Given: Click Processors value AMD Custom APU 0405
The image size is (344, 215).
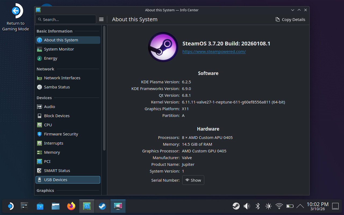Looking at the screenshot, I should [207, 138].
